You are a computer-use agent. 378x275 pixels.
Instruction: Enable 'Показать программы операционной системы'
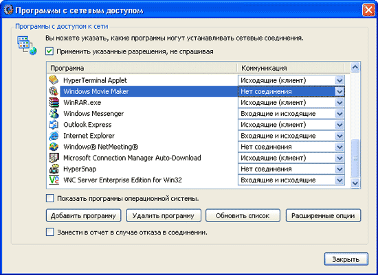50,198
